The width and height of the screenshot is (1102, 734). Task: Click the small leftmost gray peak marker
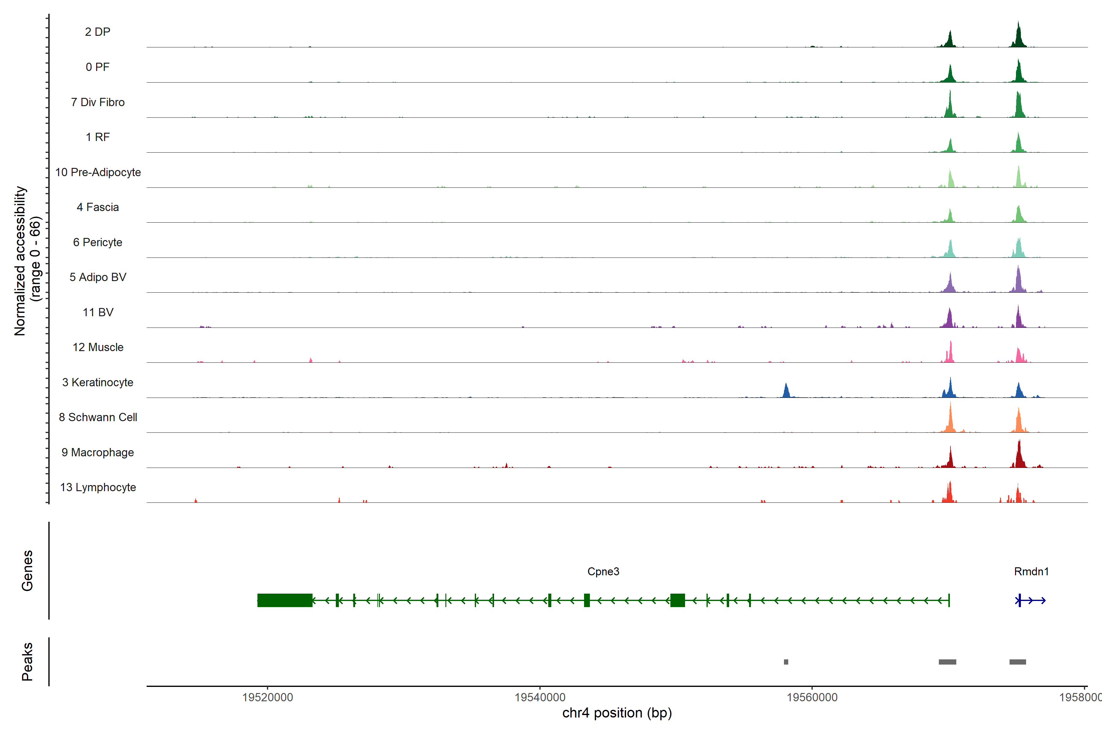pos(786,662)
